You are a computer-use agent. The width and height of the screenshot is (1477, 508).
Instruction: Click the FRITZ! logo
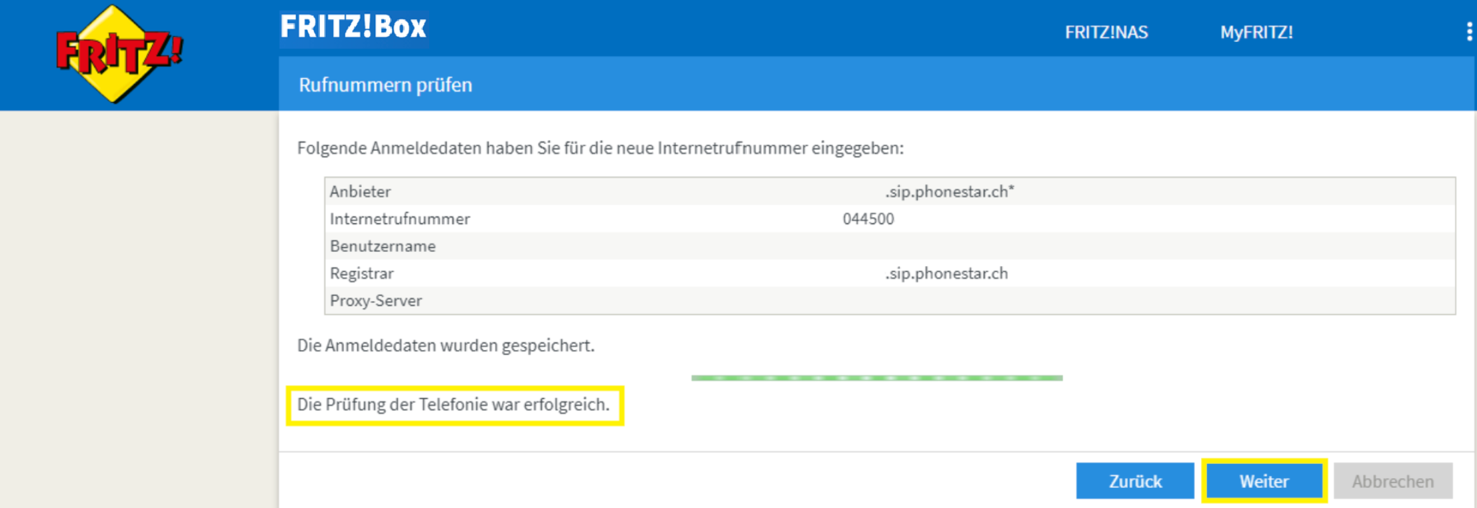119,54
